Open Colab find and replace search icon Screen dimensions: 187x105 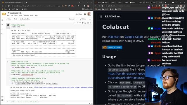2,24
